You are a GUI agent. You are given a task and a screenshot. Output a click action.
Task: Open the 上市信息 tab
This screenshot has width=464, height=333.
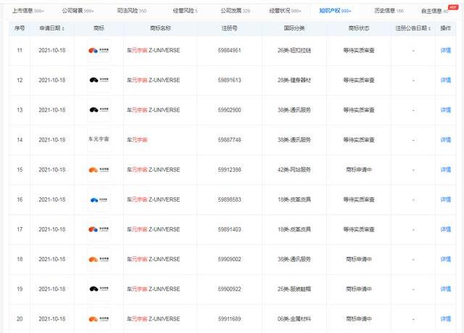pyautogui.click(x=28, y=11)
